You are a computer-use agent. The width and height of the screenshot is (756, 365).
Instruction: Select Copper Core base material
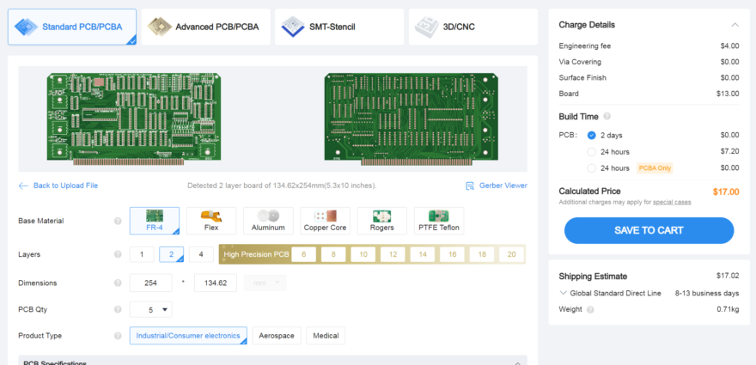point(325,221)
